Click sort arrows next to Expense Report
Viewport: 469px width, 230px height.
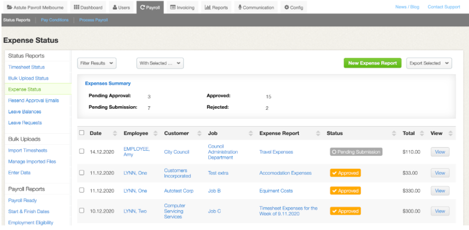(318, 133)
